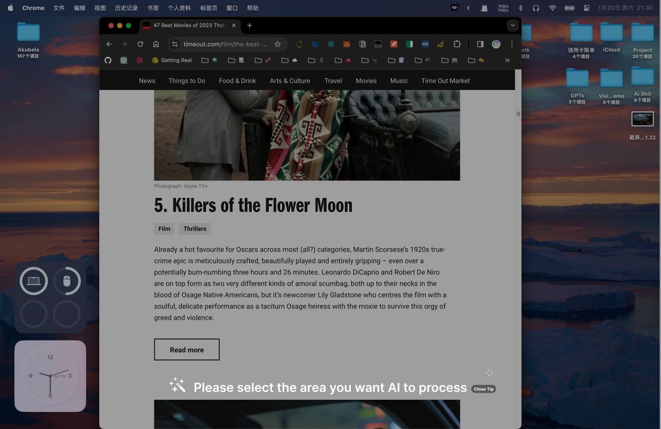661x429 pixels.
Task: Click the Film tag
Action: (x=164, y=229)
